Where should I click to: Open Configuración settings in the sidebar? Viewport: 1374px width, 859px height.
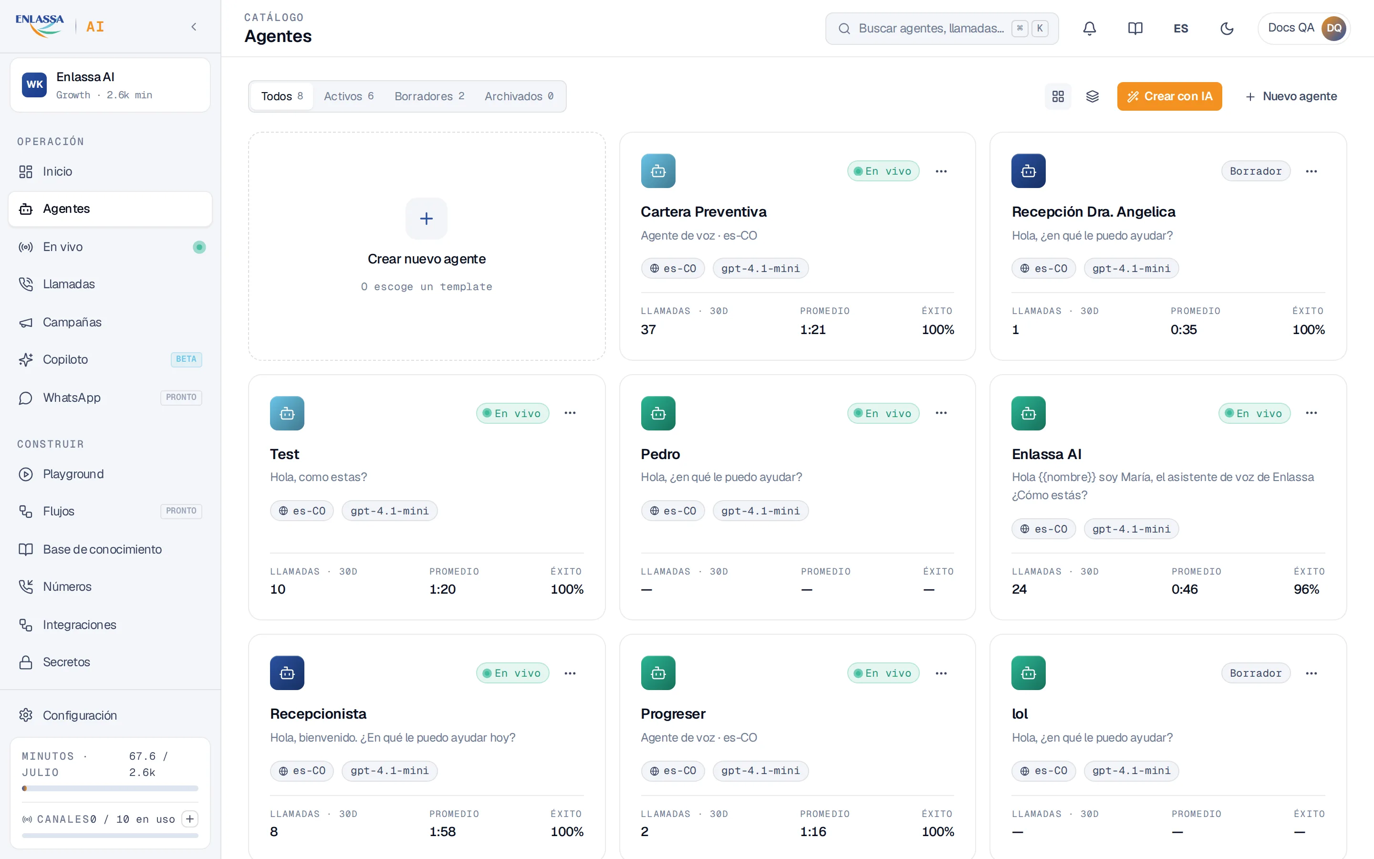[110, 715]
